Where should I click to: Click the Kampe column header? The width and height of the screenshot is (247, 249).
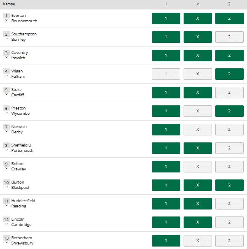point(9,4)
